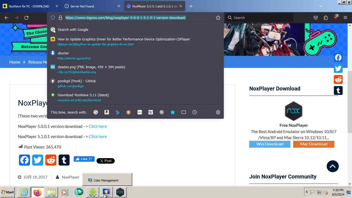
Task: Open the uBlock extension icon with badge
Action: (335, 17)
